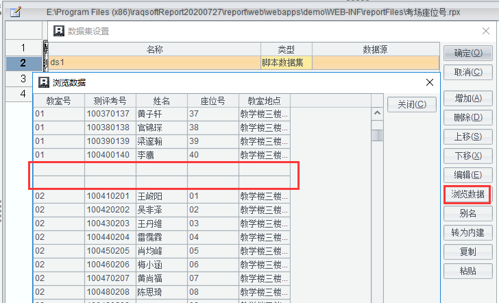
Task: Click the 数据集设置 dialog logo icon
Action: (58, 32)
